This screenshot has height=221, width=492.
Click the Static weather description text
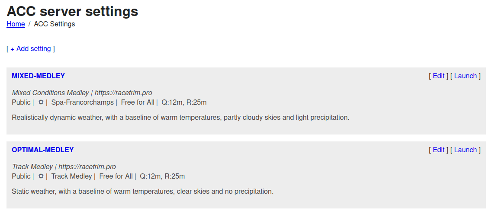point(142,192)
